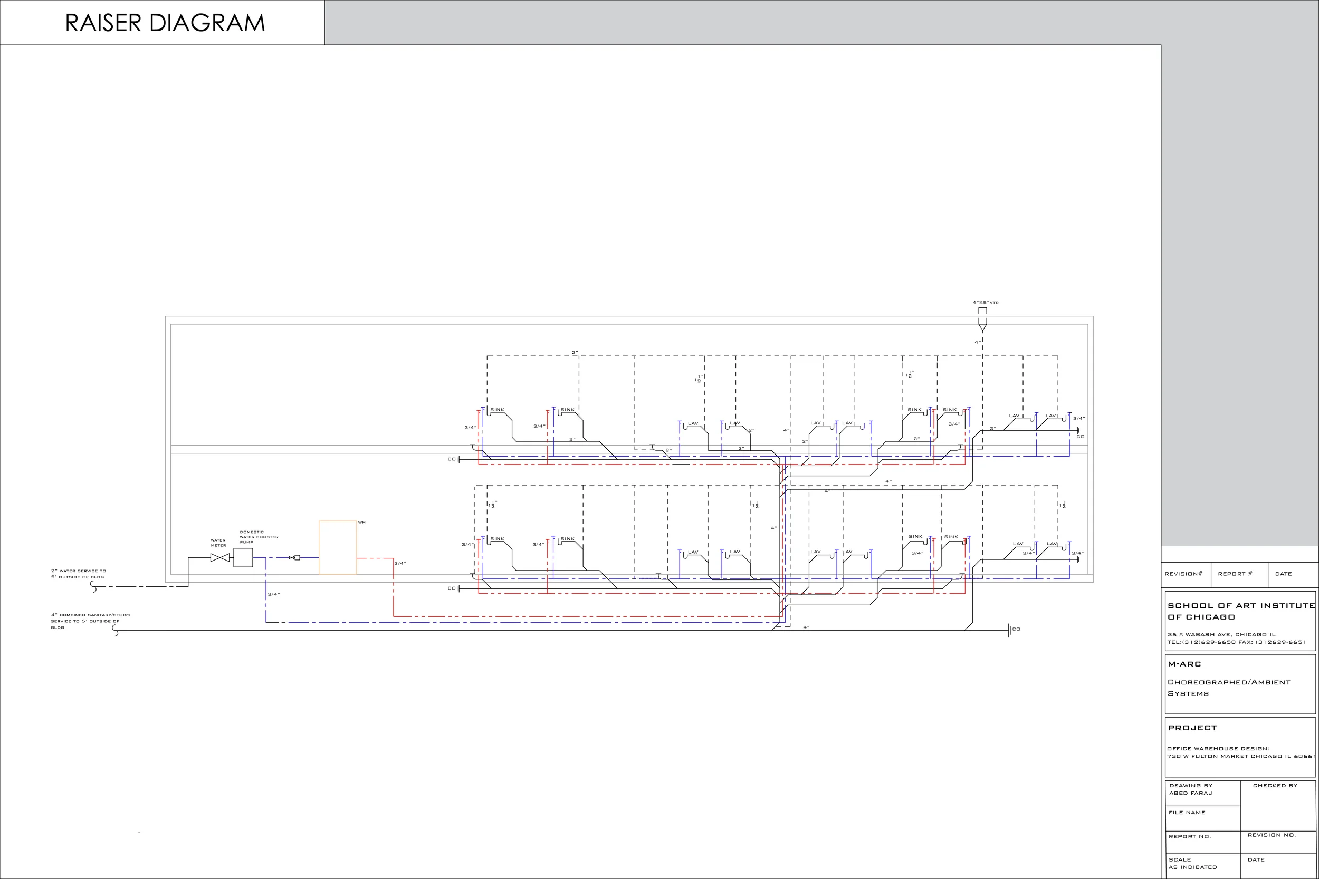
Task: Click the OFFICE WAREHOUSE DESIGN line
Action: pyautogui.click(x=1219, y=748)
